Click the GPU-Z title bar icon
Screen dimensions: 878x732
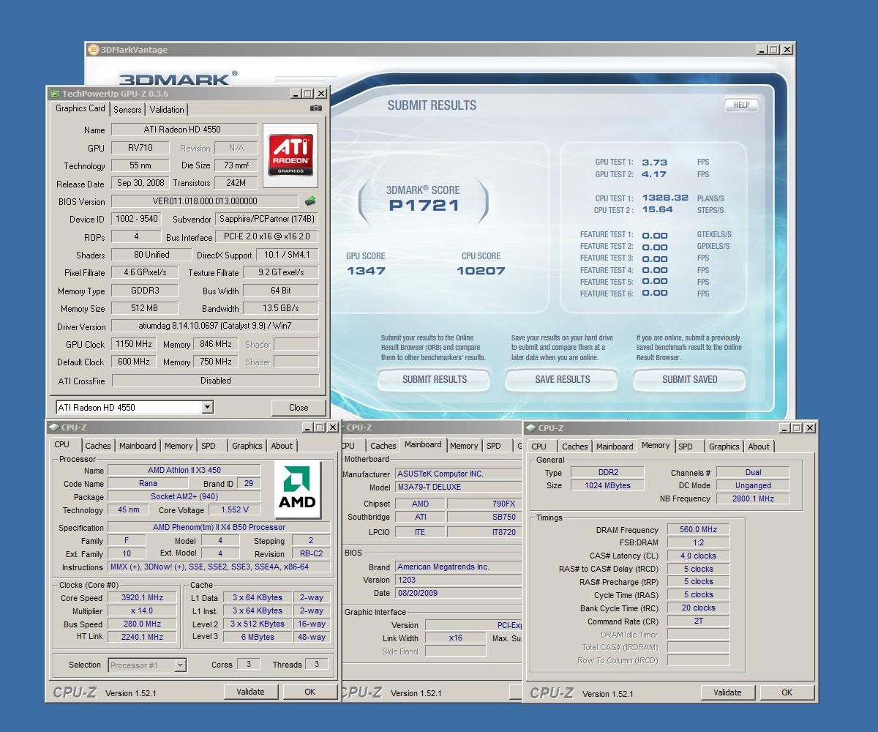pos(55,94)
